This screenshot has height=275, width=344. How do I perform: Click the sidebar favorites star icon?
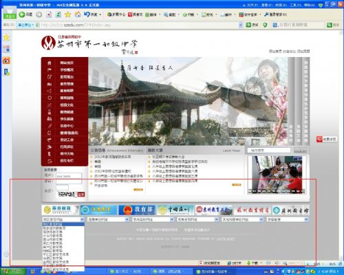[6, 37]
